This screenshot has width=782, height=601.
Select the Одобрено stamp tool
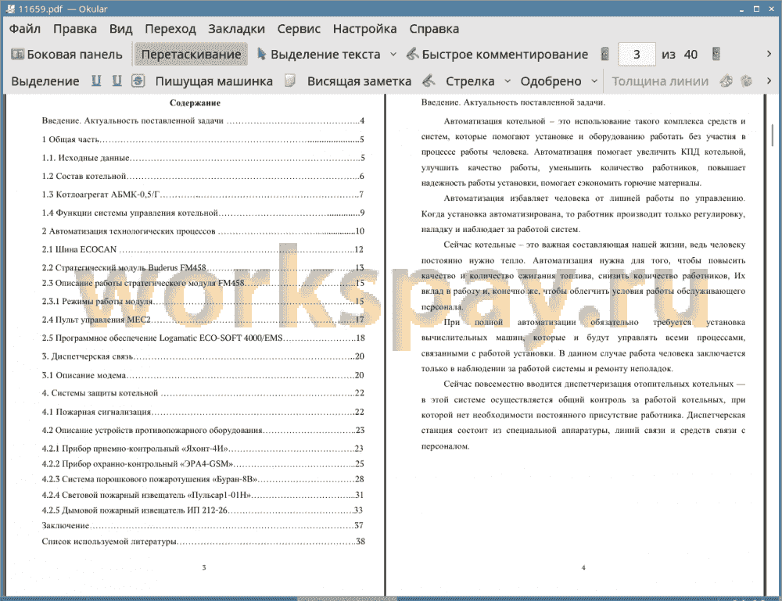tap(551, 81)
